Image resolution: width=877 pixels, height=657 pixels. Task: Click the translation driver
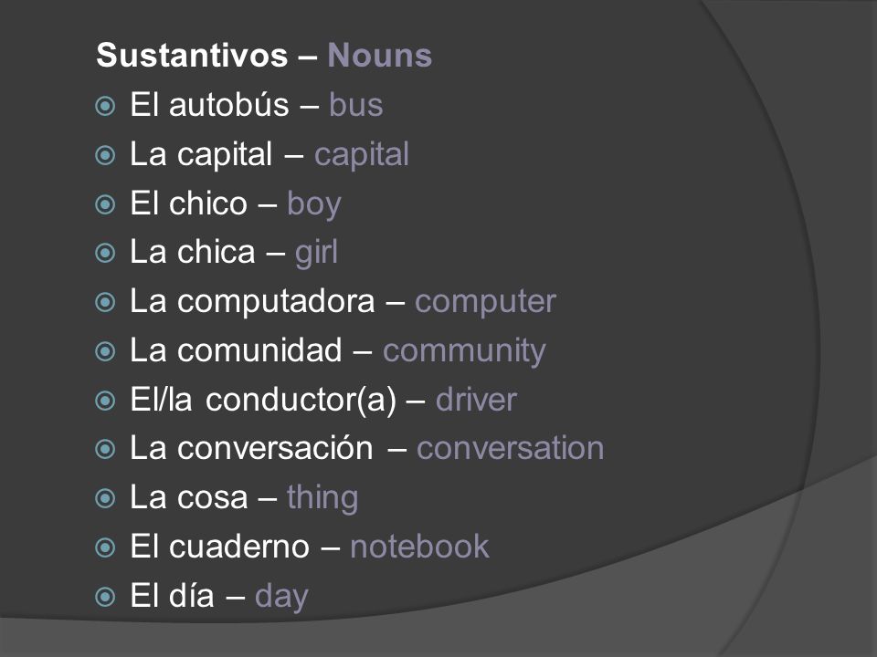[x=476, y=400]
